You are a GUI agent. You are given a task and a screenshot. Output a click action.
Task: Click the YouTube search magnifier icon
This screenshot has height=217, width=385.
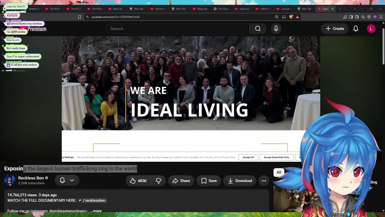pyautogui.click(x=258, y=29)
